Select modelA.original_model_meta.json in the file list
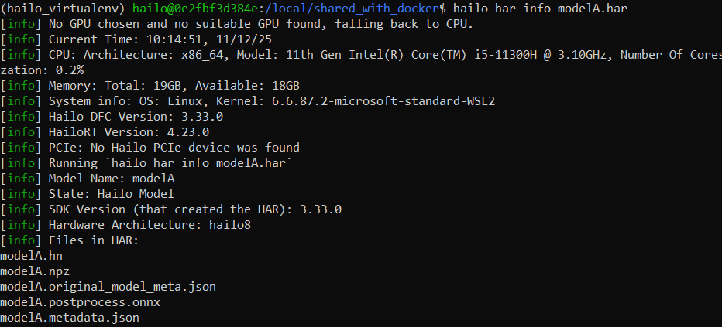 108,286
